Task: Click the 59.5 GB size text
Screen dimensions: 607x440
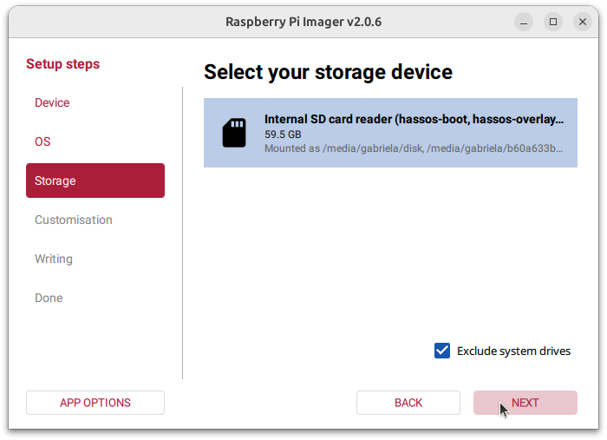Action: tap(283, 135)
